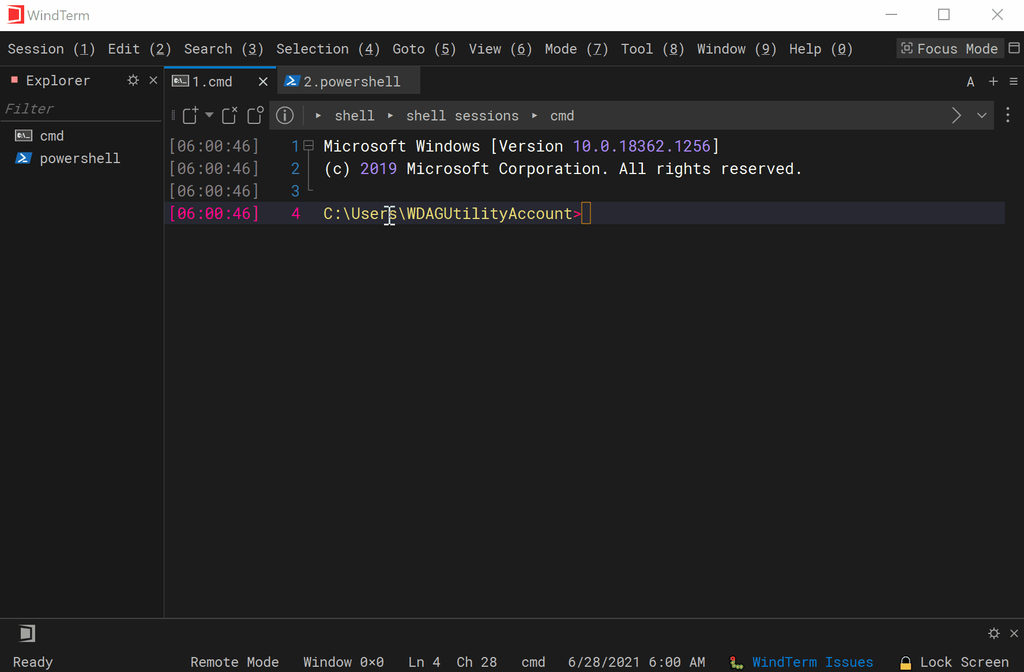Screen dimensions: 1024x672
Task: Open WindTerm Issues link
Action: [x=812, y=662]
